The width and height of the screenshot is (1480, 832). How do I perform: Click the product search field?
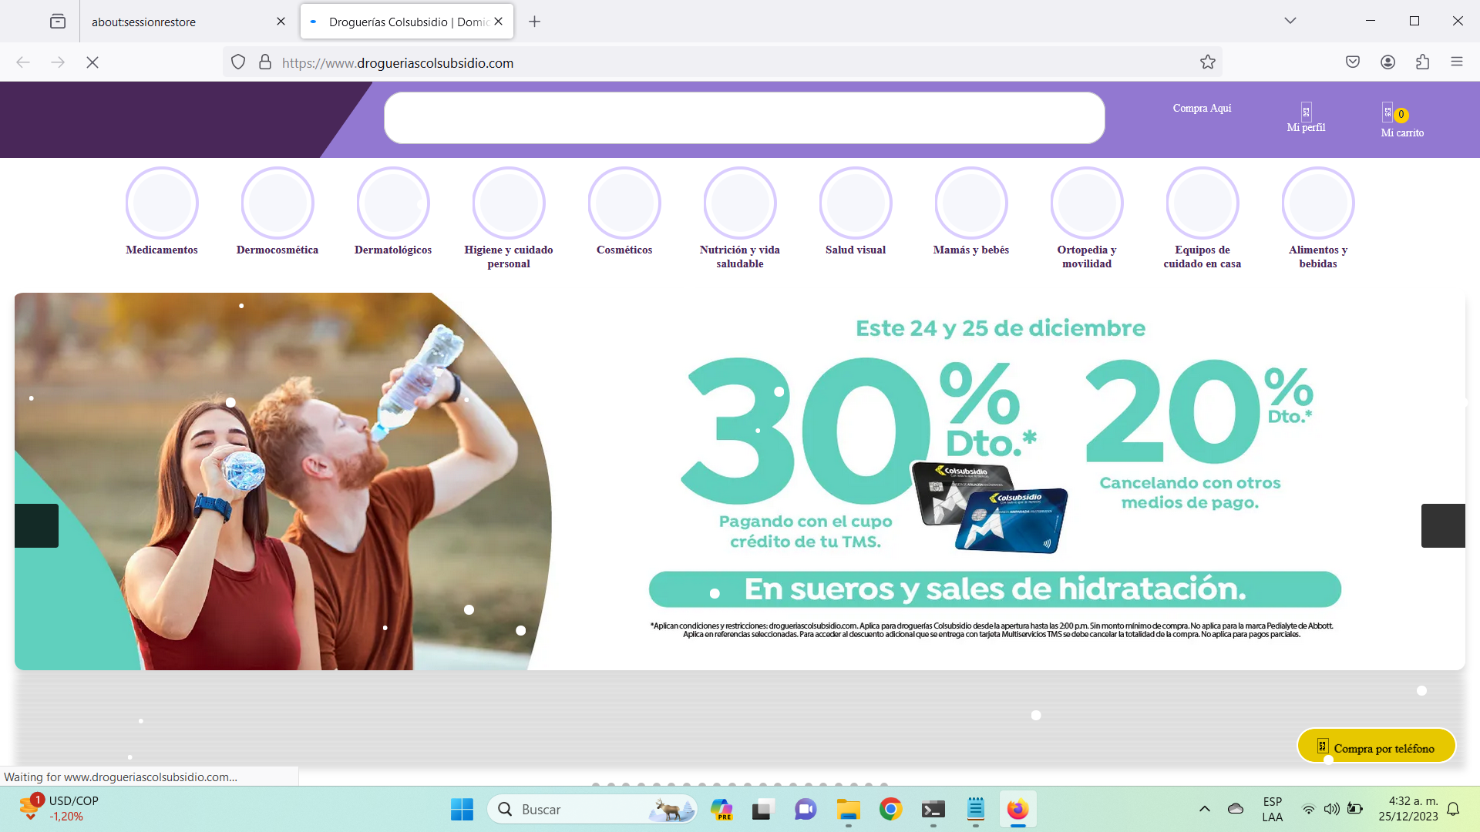744,118
